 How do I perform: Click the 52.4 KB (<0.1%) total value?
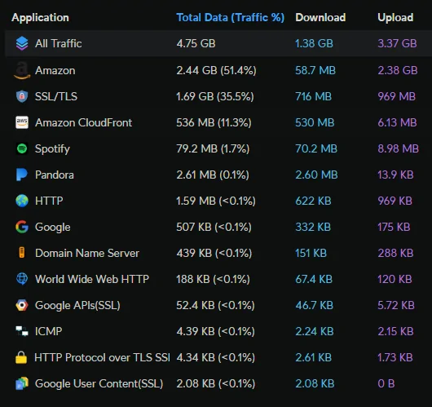[215, 305]
